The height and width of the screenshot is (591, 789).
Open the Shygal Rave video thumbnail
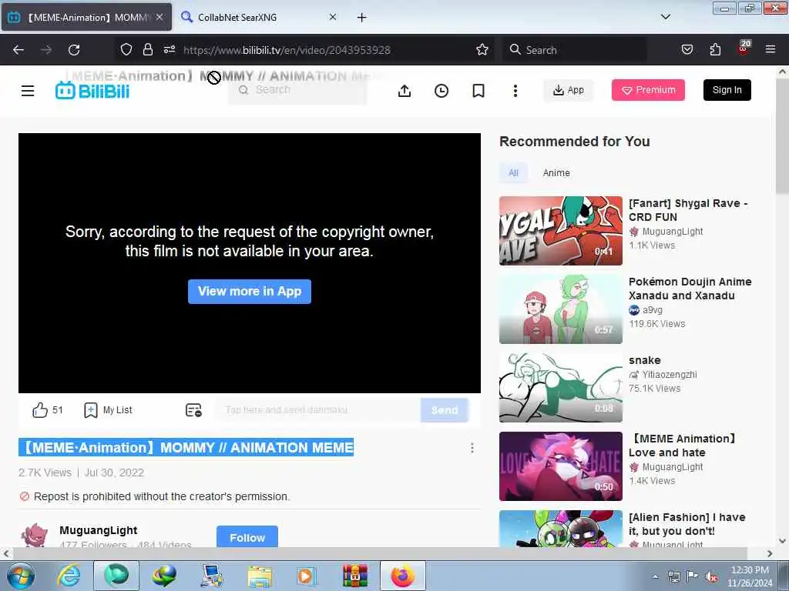[561, 231]
